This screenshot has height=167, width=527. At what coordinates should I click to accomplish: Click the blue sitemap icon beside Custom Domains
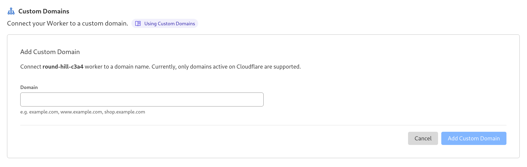point(11,11)
